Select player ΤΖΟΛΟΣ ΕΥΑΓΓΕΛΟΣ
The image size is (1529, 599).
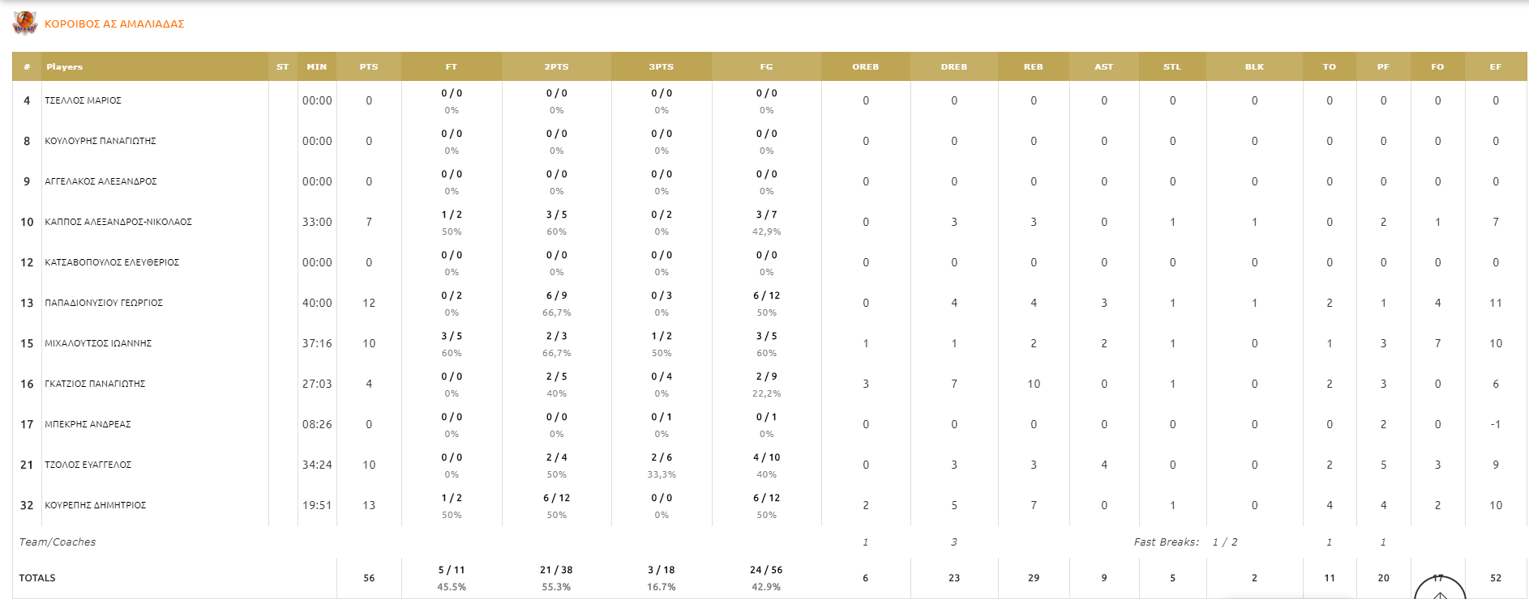coord(88,465)
